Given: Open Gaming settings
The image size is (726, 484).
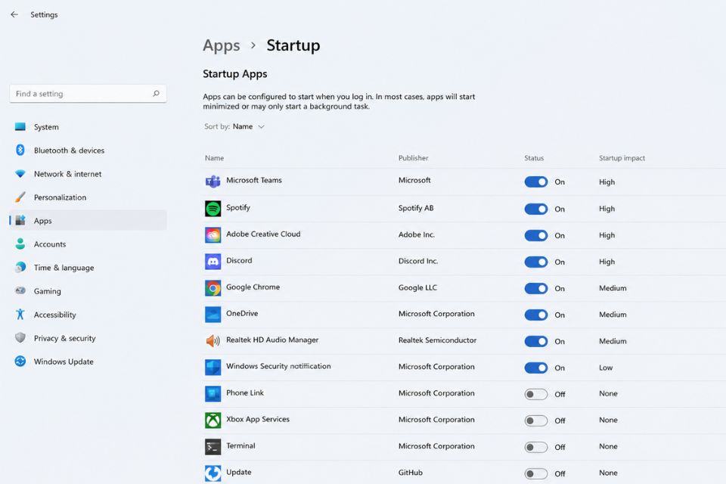Looking at the screenshot, I should tap(88, 291).
